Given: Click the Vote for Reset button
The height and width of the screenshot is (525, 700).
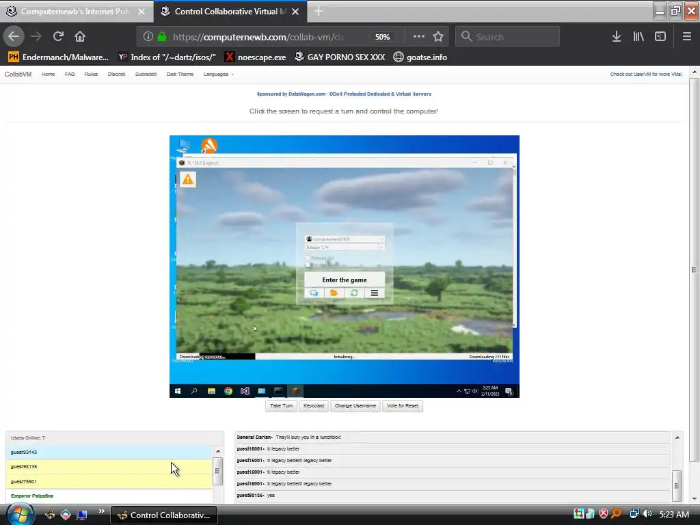Looking at the screenshot, I should click(403, 406).
